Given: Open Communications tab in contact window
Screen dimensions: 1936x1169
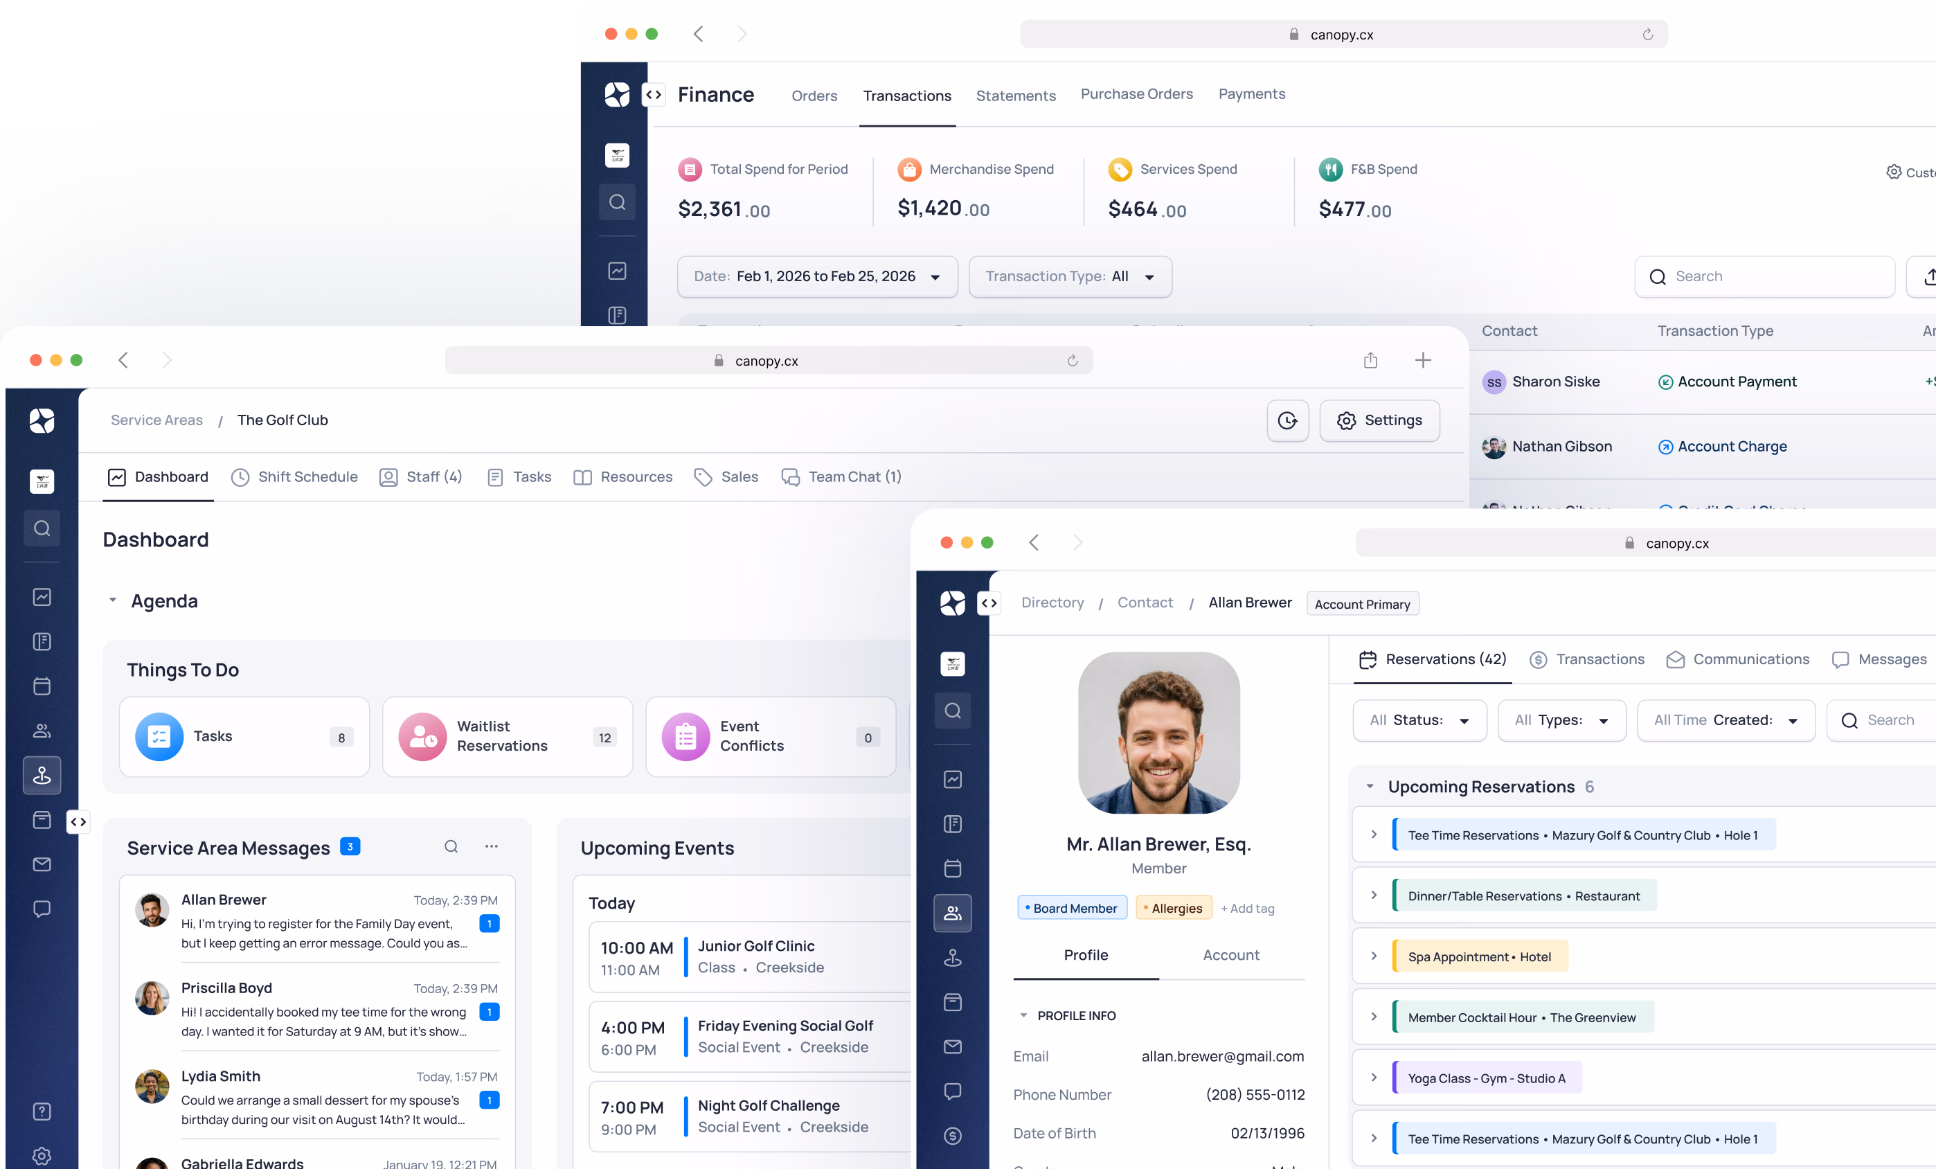Looking at the screenshot, I should [1737, 659].
